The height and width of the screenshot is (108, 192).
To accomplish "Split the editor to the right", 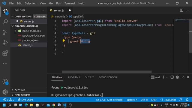I will pos(181,10).
